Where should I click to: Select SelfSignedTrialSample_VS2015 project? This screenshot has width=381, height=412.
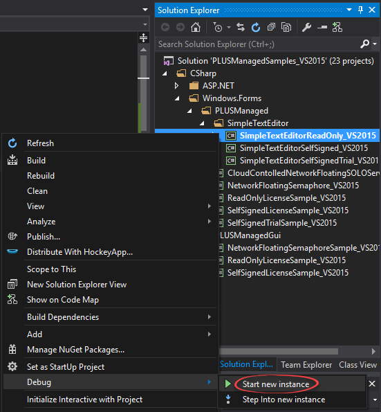click(x=282, y=223)
